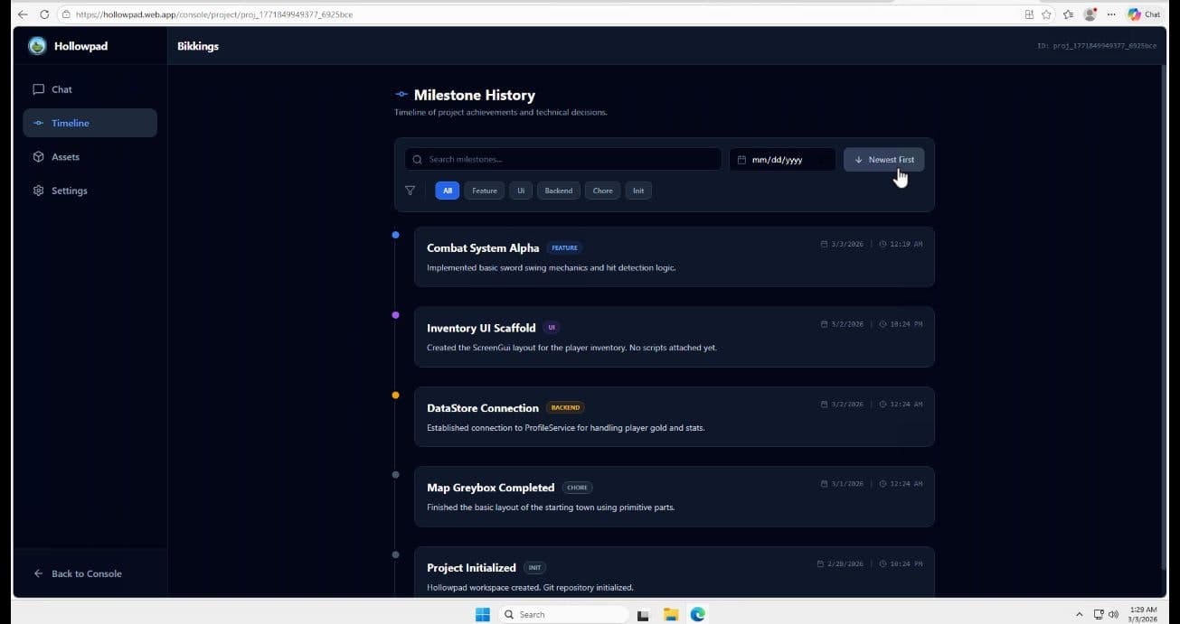Open the Combat System Alpha milestone card
The image size is (1180, 624).
(x=674, y=256)
